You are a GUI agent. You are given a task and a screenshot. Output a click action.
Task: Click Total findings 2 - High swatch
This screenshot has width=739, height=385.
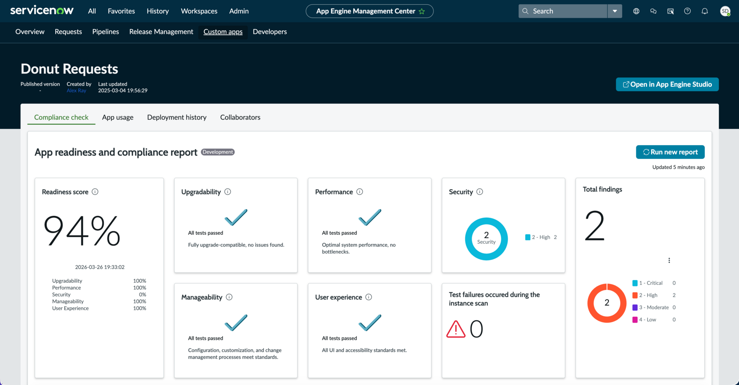coord(635,295)
